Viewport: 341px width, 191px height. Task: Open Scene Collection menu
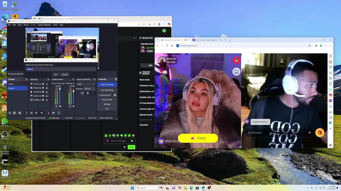coord(44,25)
